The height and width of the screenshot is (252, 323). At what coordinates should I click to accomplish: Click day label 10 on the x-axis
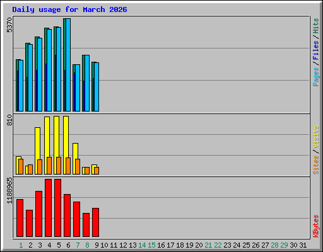click(x=104, y=245)
